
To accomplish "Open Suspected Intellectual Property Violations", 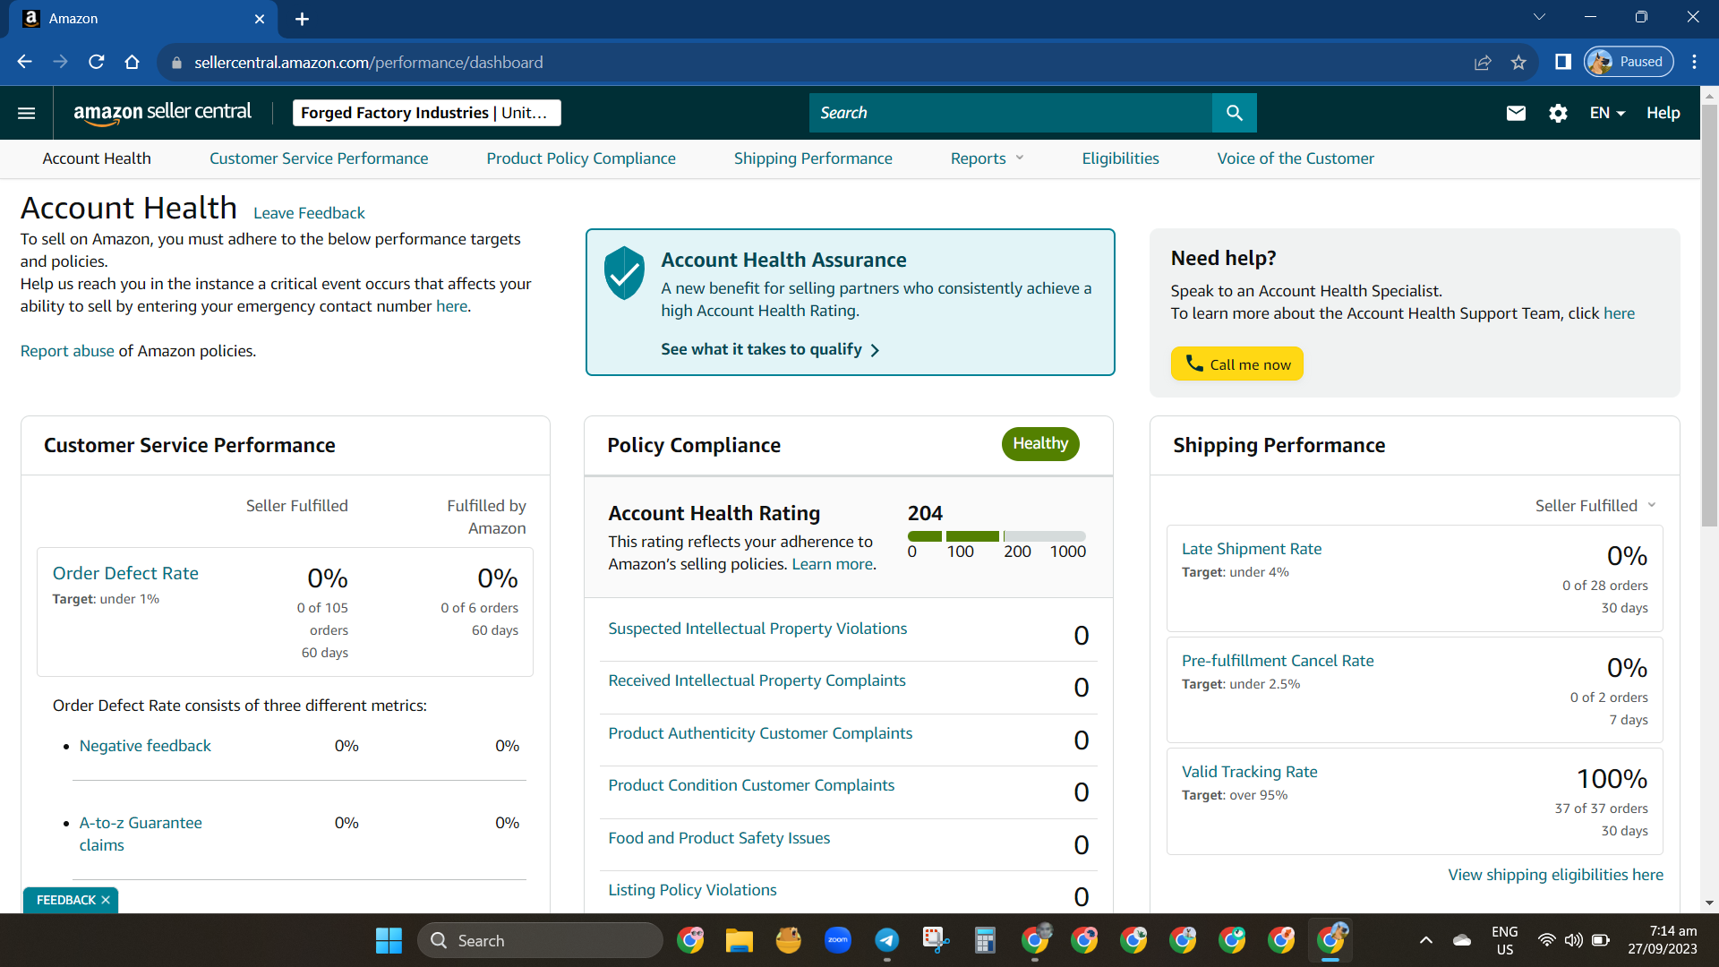I will (x=757, y=629).
